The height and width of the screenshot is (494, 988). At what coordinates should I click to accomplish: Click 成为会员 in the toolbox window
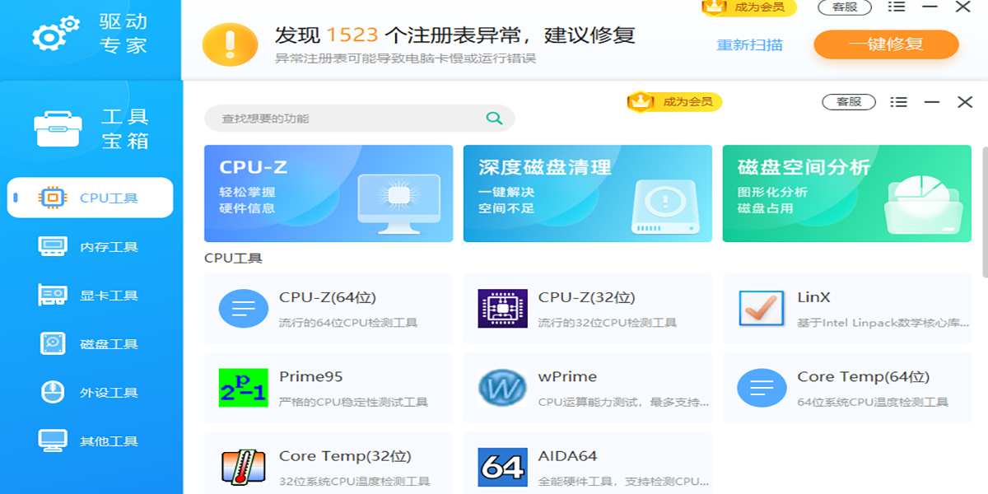675,101
